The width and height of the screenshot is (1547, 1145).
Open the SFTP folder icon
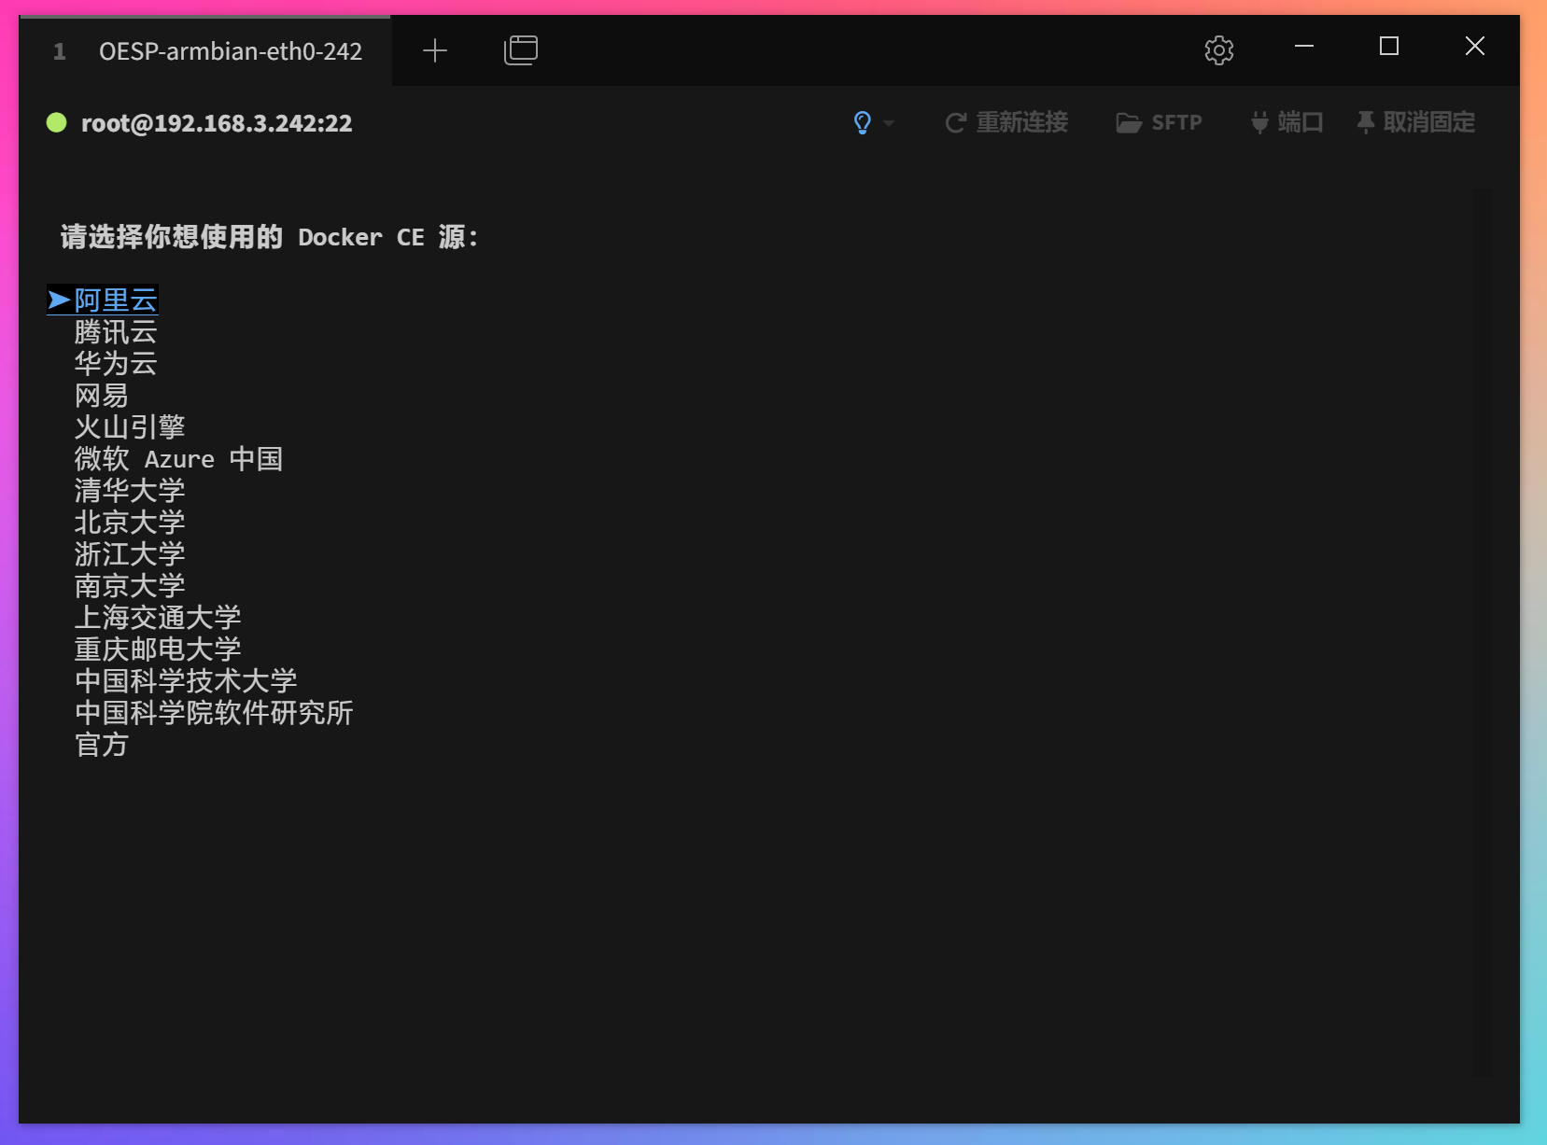tap(1129, 122)
